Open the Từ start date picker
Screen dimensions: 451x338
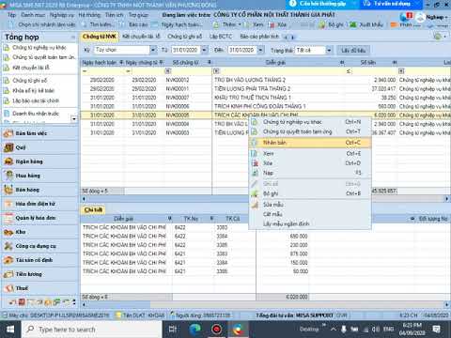[205, 50]
